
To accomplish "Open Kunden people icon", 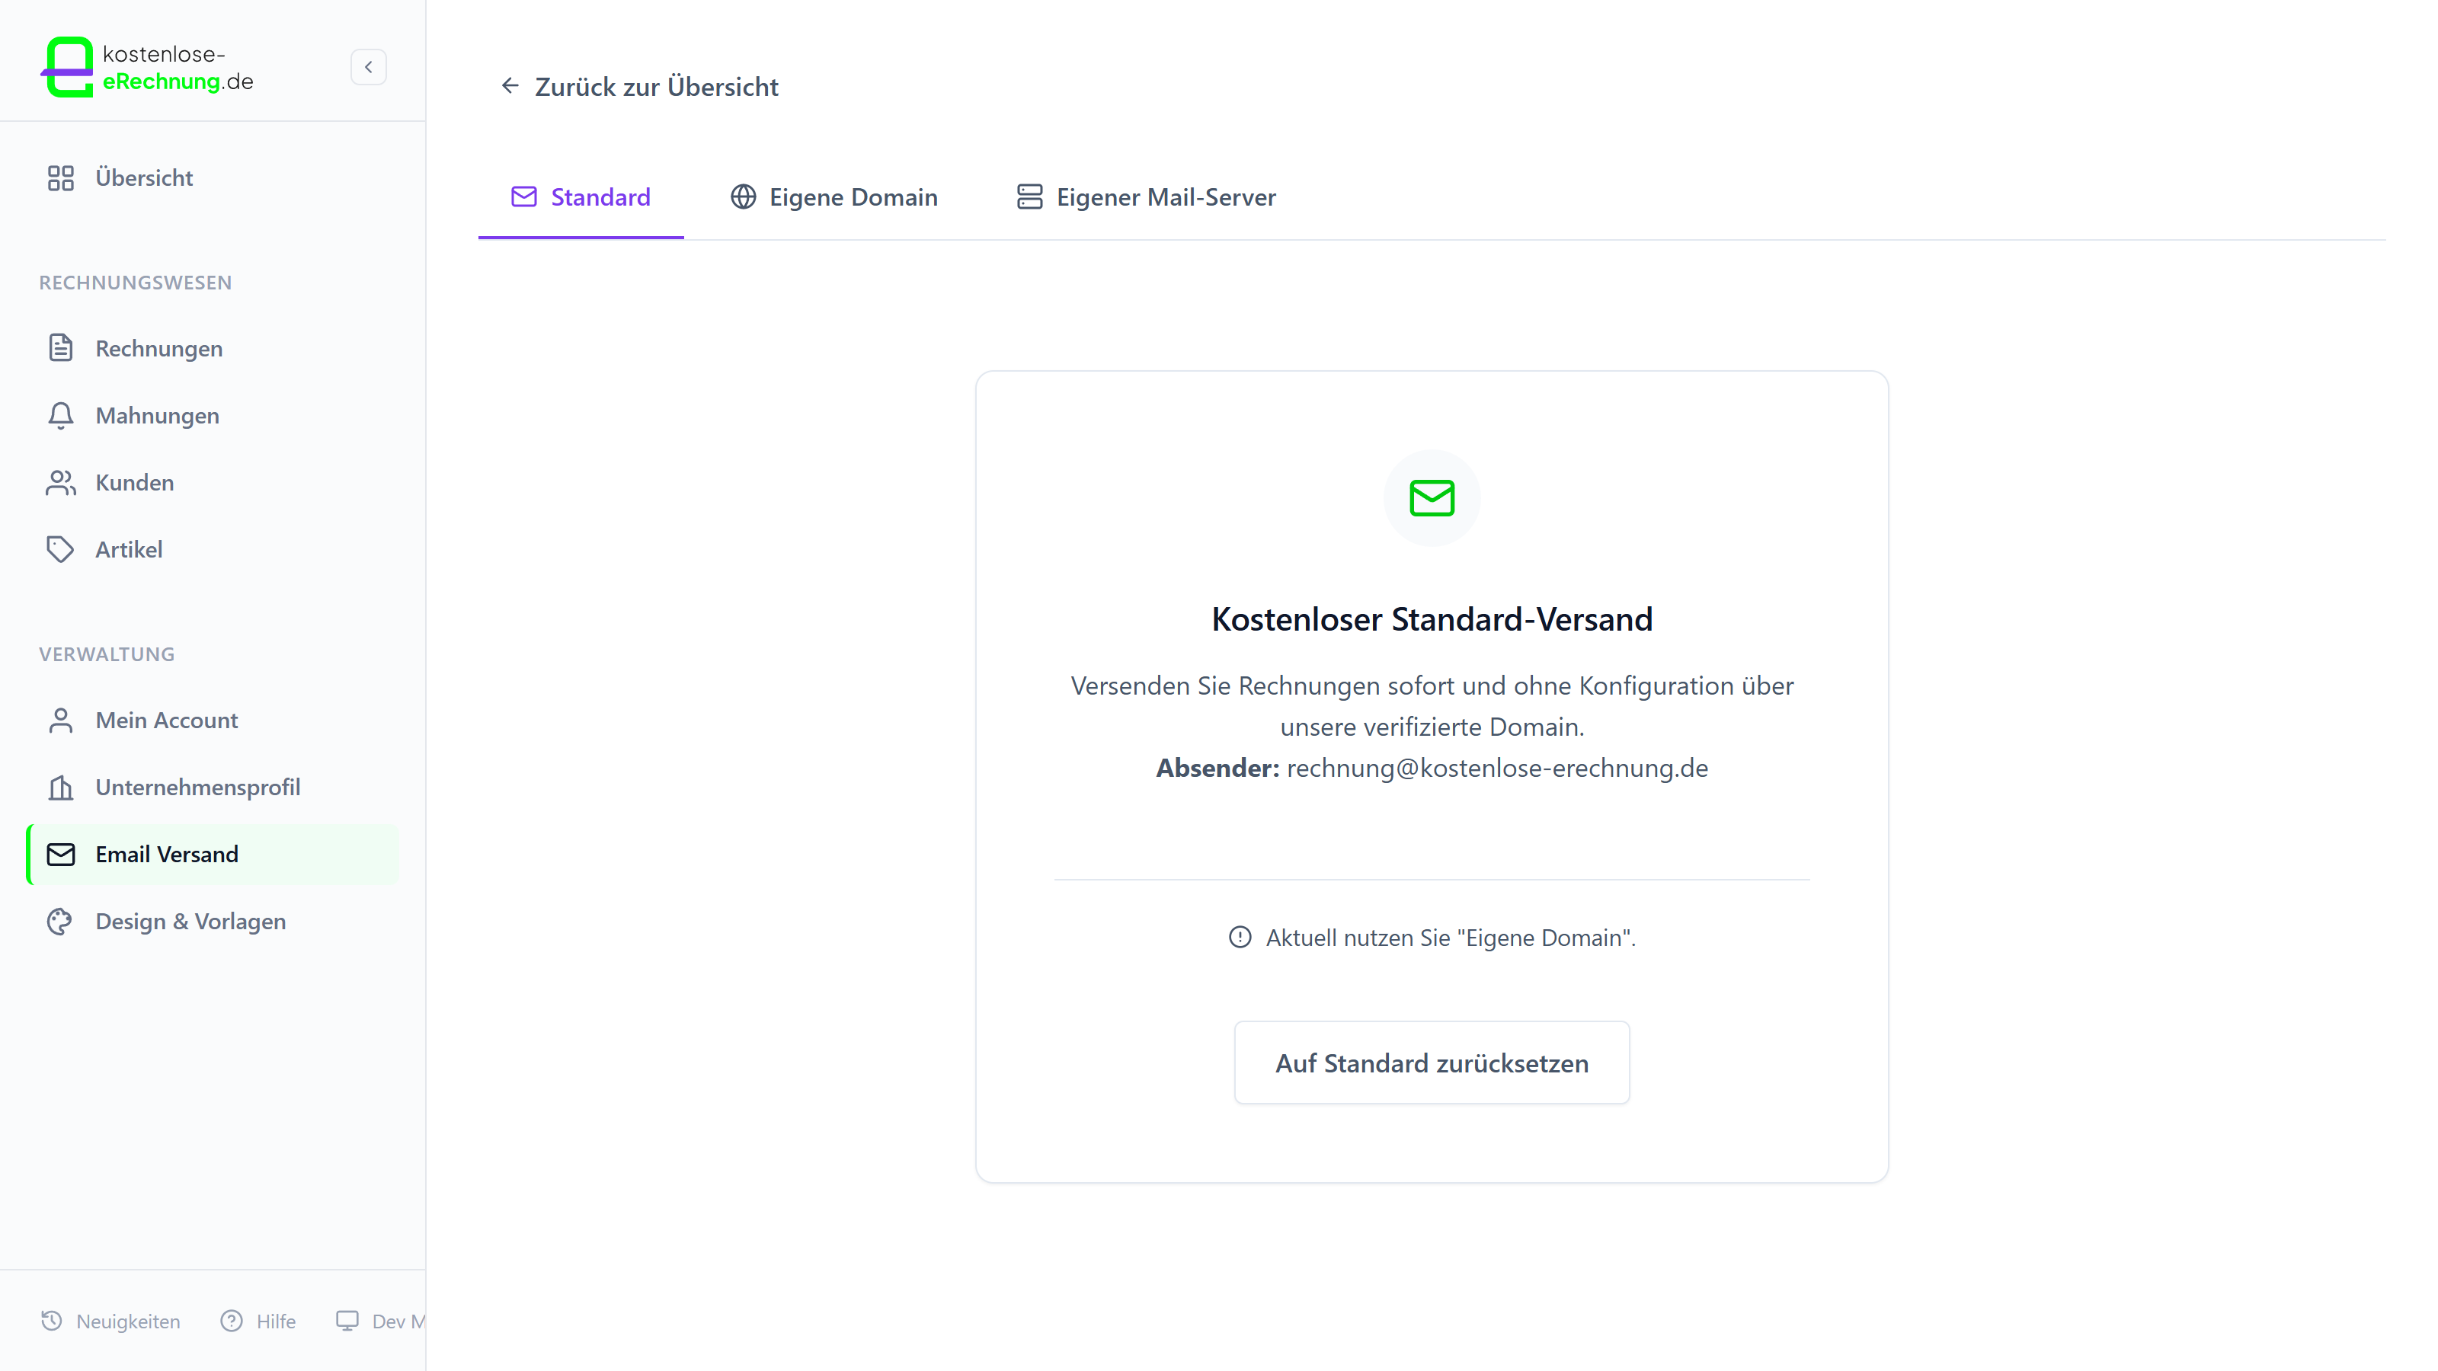I will pos(61,483).
